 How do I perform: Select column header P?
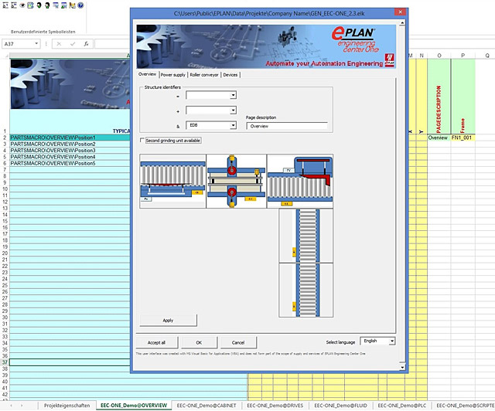[x=463, y=56]
